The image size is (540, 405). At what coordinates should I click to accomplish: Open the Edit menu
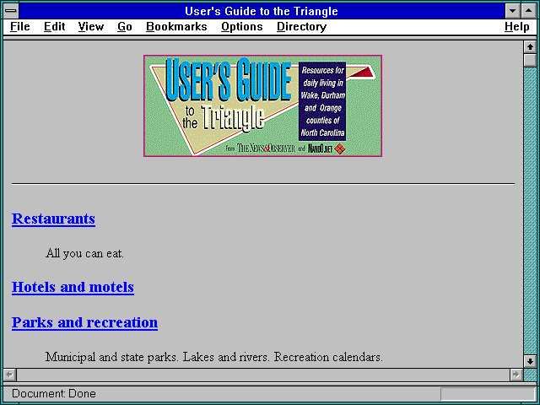tap(54, 27)
